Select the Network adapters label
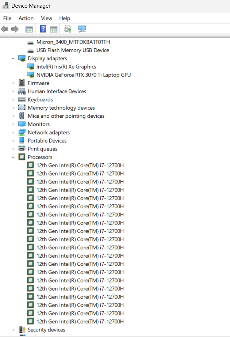Image resolution: width=230 pixels, height=337 pixels. [49, 133]
